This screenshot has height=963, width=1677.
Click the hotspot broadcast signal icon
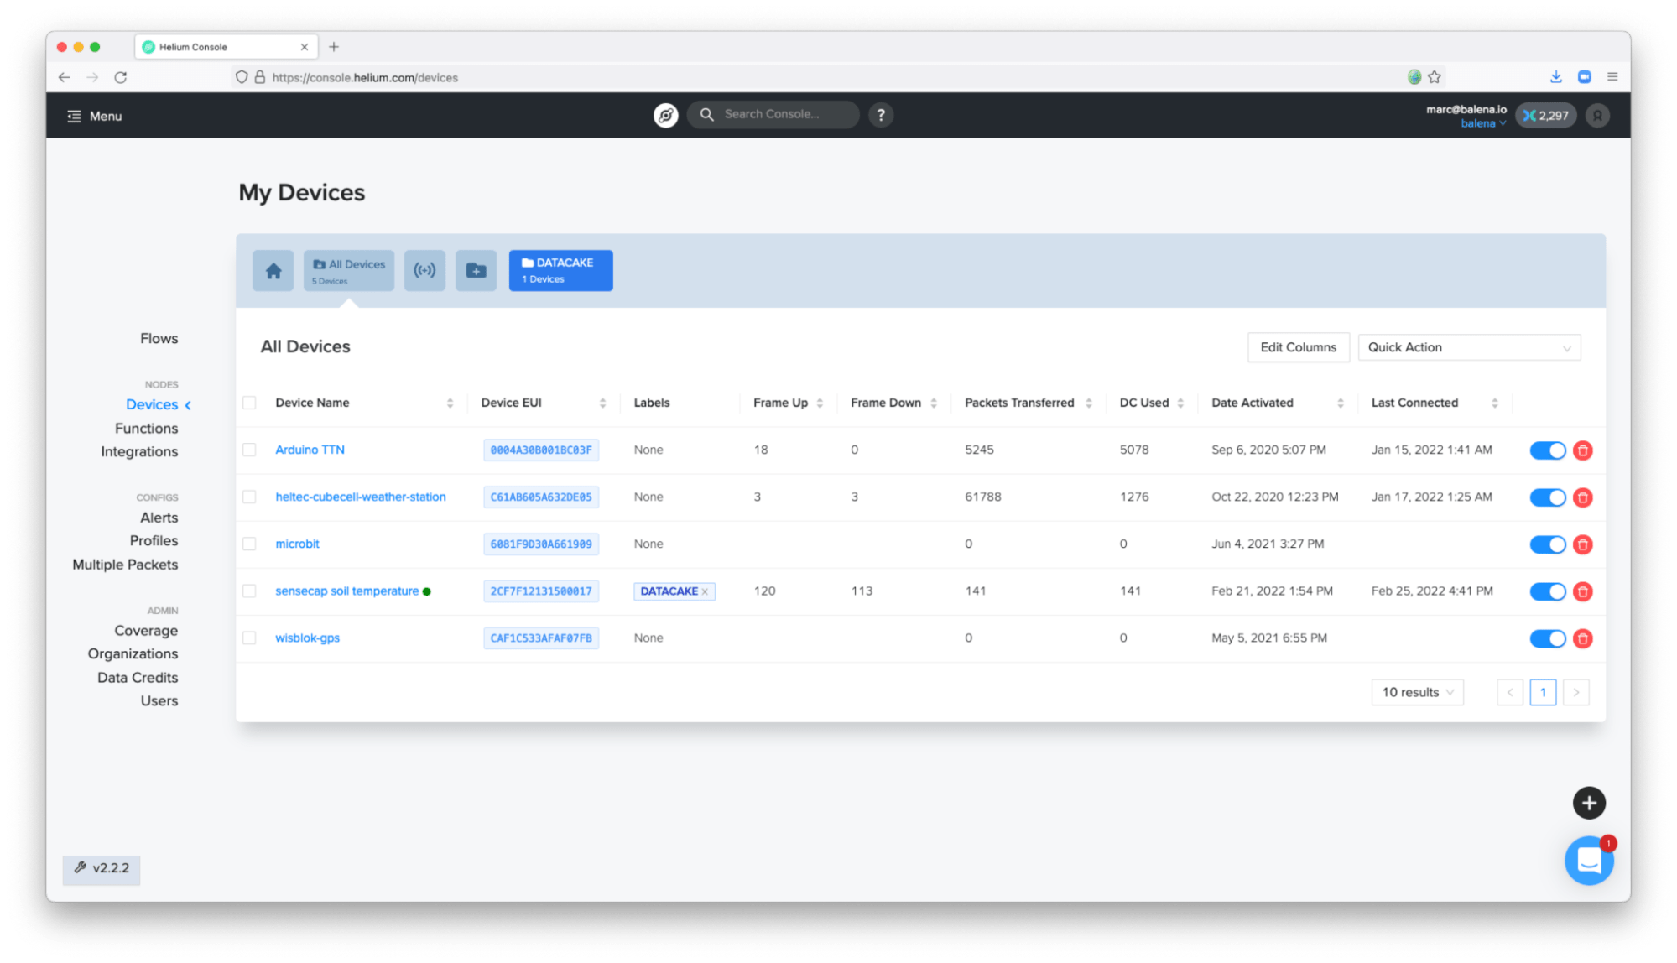tap(424, 271)
